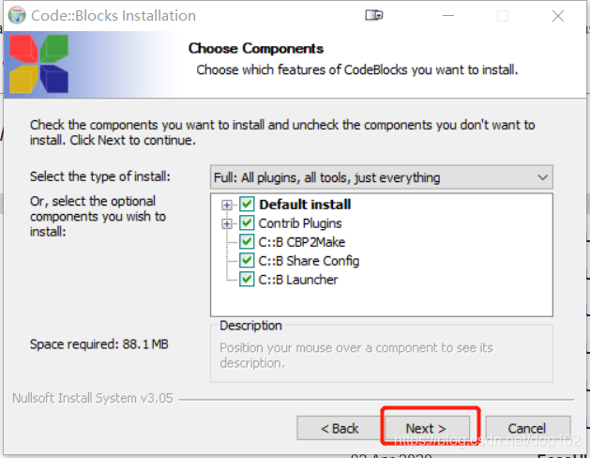Select the C::B CBP2Make row label
The width and height of the screenshot is (590, 458).
302,242
